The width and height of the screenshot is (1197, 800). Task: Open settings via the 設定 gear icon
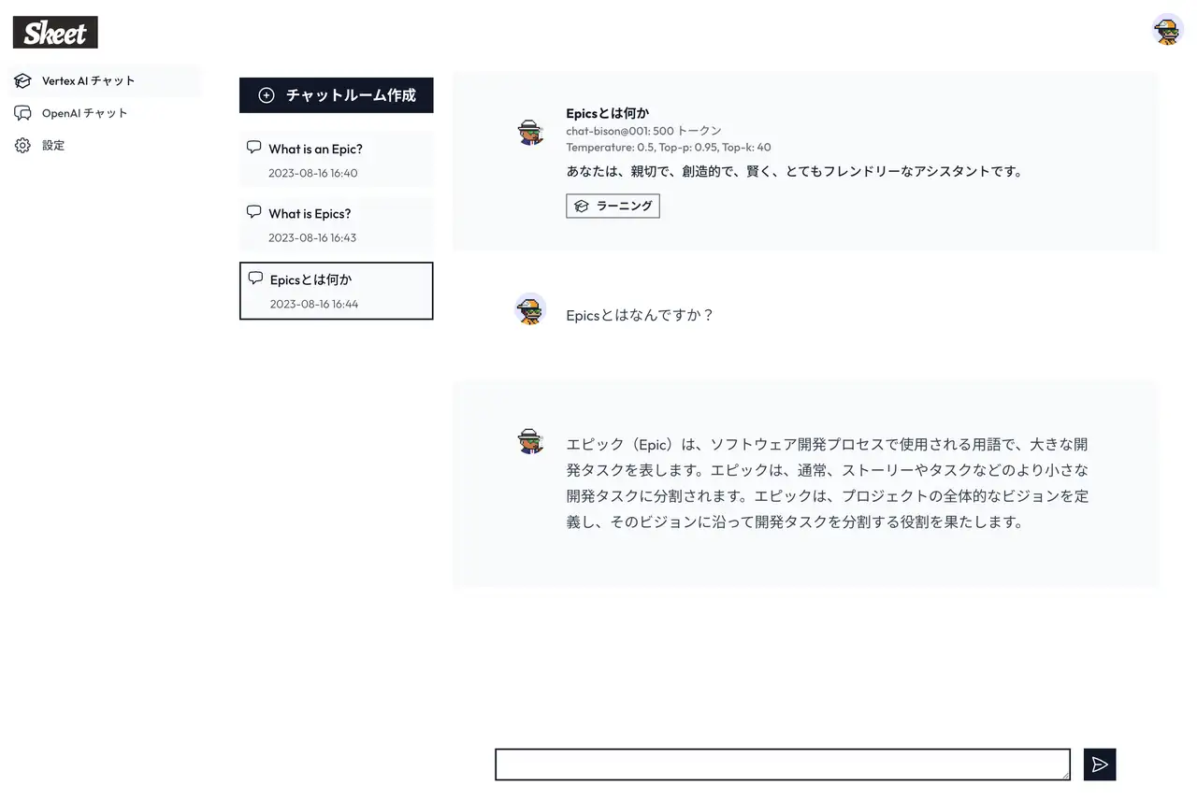click(x=22, y=145)
